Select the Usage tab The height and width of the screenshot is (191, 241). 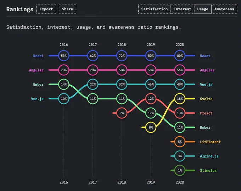tap(203, 9)
